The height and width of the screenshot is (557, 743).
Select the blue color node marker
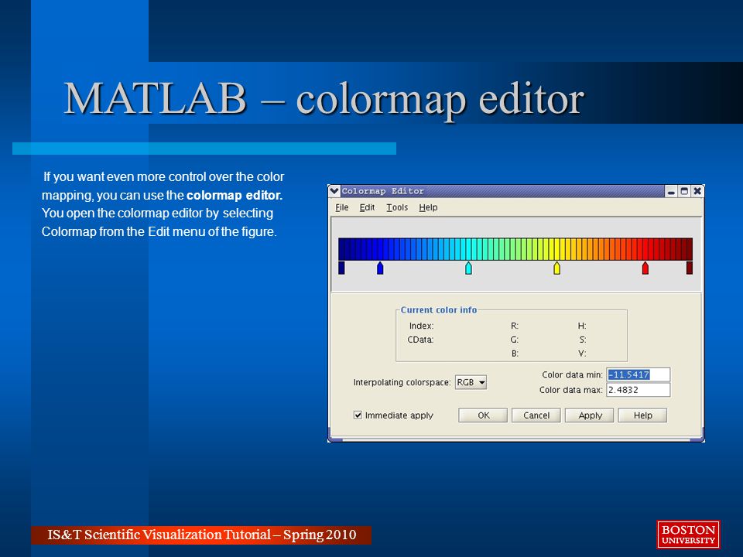point(380,268)
